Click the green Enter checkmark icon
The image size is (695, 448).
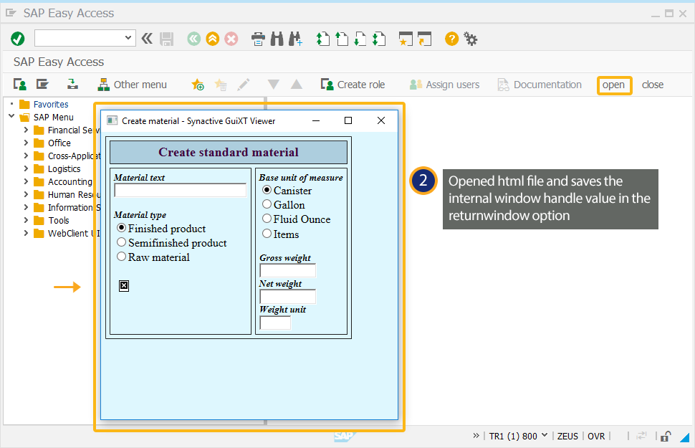(x=18, y=39)
